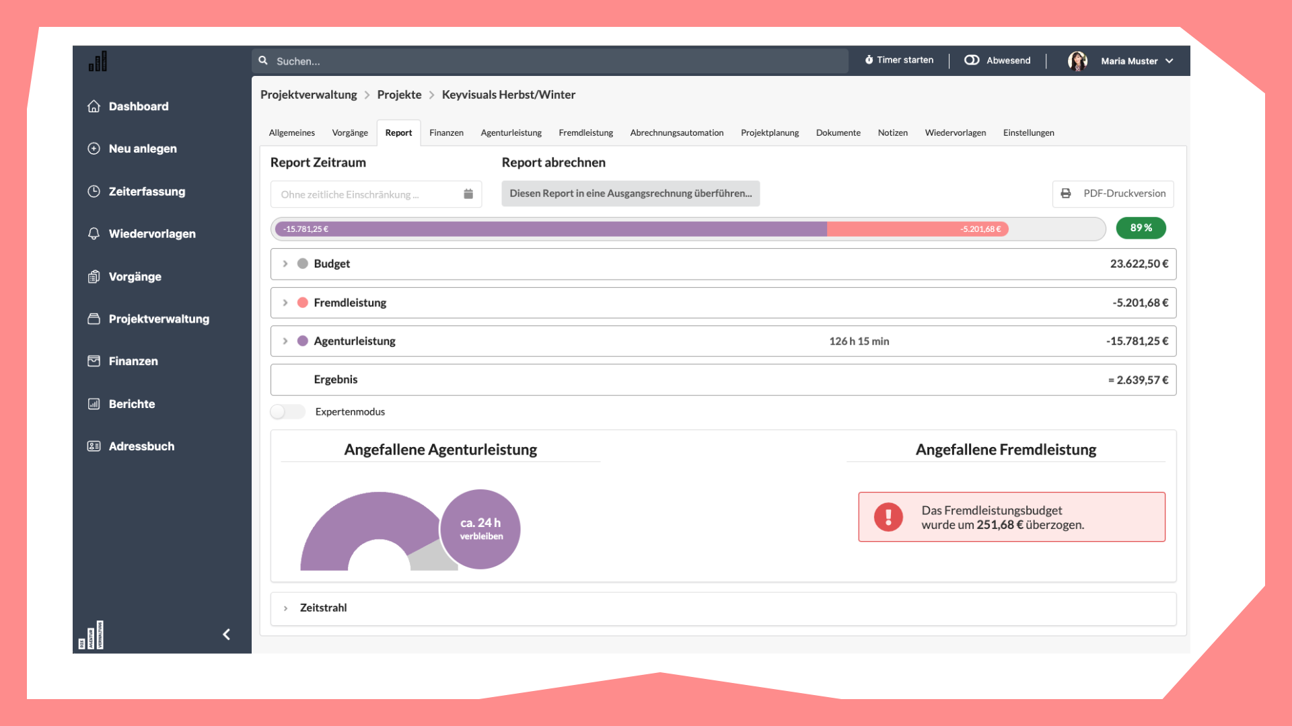Click the app logo in the sidebar header
This screenshot has height=726, width=1292.
tap(98, 61)
